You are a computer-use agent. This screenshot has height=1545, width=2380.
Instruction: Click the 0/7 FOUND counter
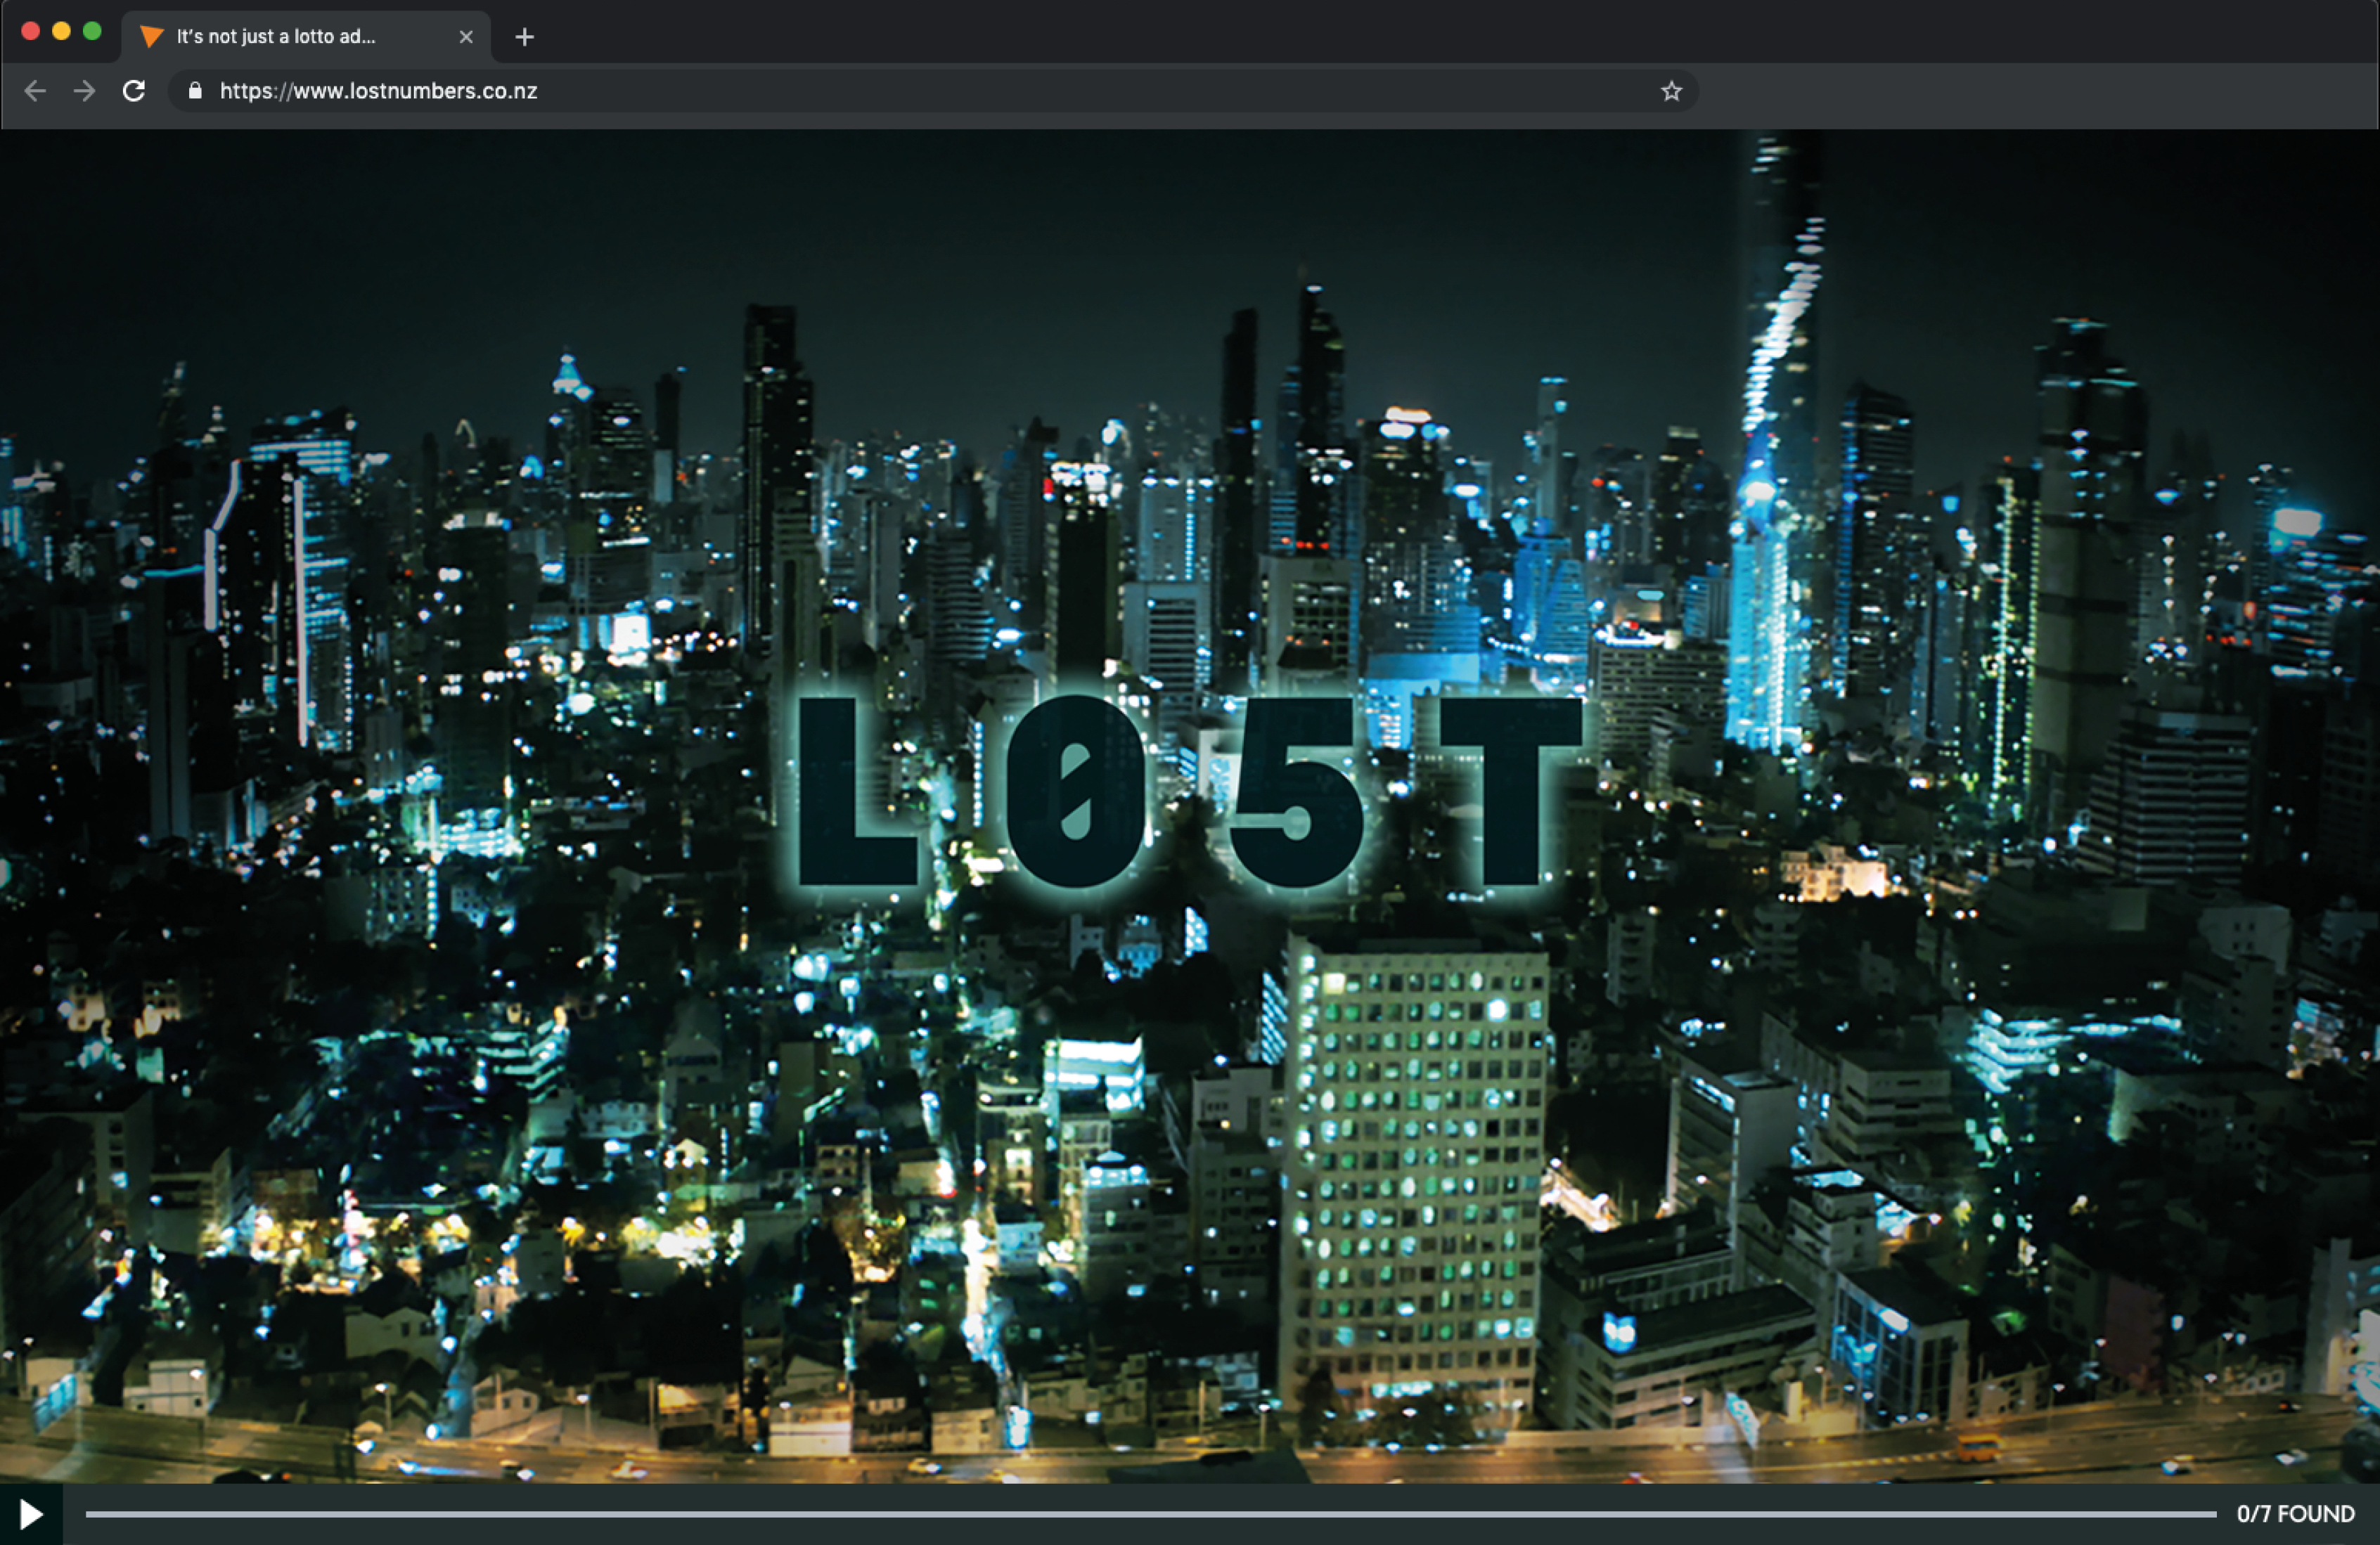(x=2295, y=1514)
